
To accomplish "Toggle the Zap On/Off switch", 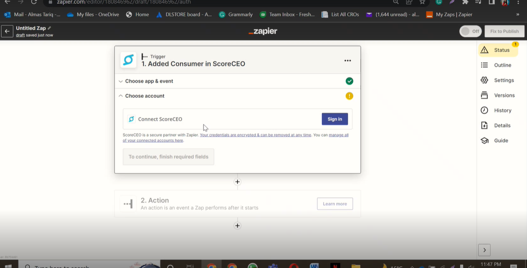I will tap(470, 31).
